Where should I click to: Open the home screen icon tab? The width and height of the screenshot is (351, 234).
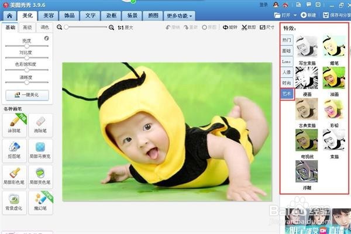pyautogui.click(x=9, y=16)
